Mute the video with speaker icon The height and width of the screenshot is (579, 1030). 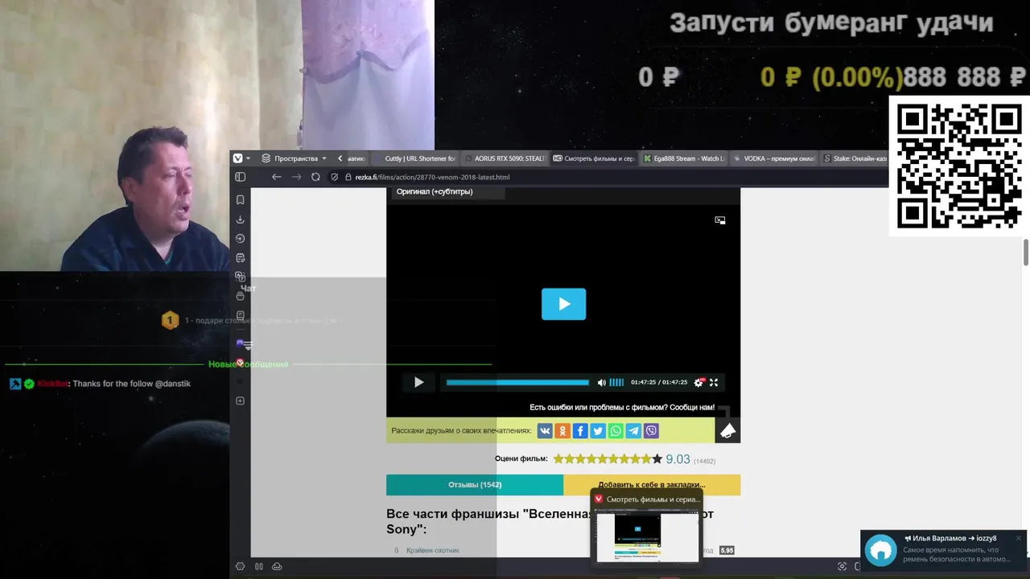(x=601, y=383)
